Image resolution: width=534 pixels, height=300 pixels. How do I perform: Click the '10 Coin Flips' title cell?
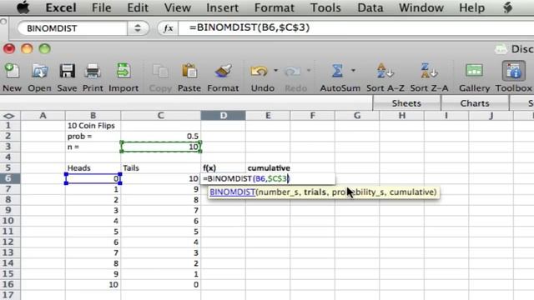click(x=93, y=126)
